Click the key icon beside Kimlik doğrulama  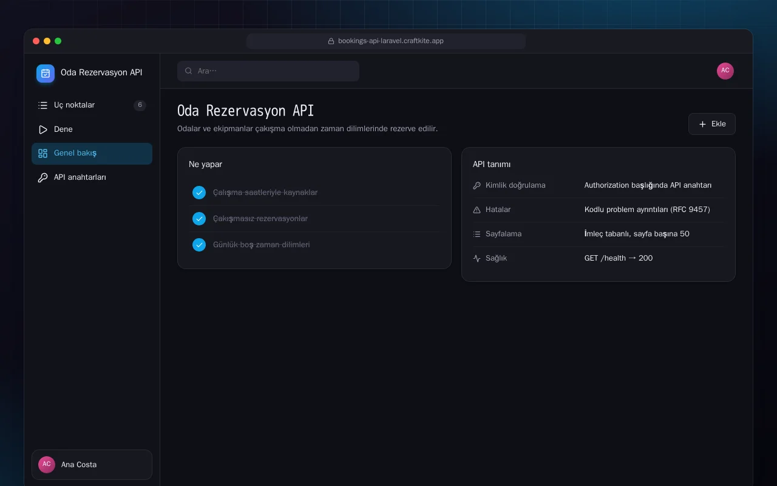coord(477,185)
